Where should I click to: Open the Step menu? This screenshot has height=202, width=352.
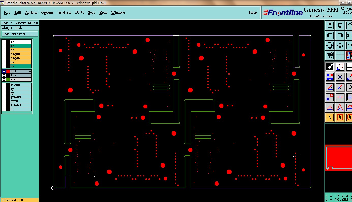(x=91, y=12)
